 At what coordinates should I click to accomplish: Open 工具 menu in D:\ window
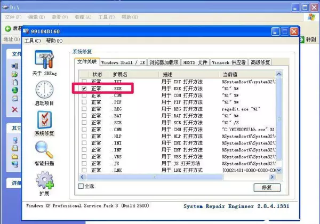[x=106, y=17]
